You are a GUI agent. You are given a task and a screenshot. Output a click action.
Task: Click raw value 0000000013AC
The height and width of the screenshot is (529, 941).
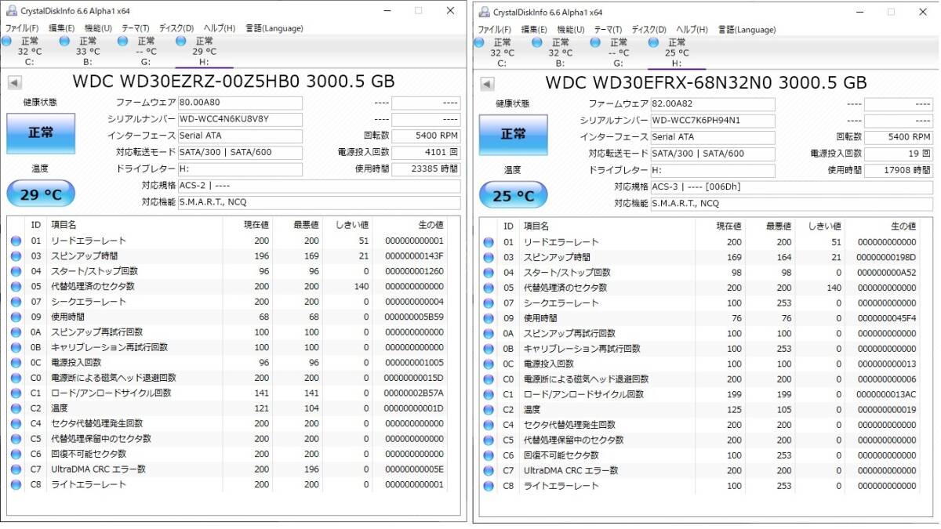pos(887,394)
